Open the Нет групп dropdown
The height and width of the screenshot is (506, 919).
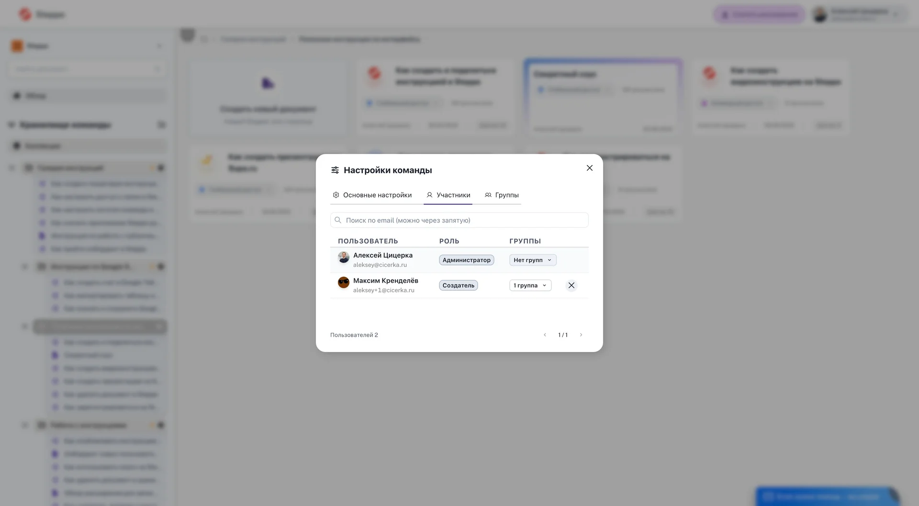(x=532, y=260)
